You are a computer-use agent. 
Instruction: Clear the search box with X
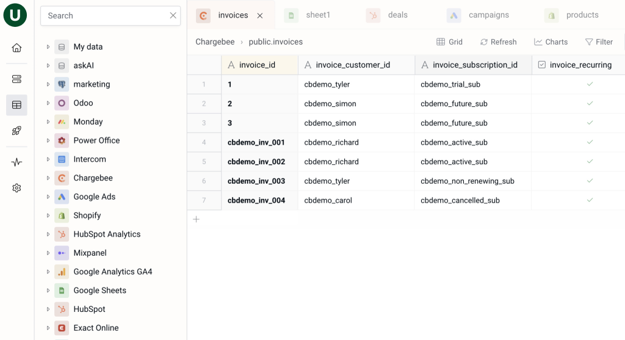pyautogui.click(x=173, y=15)
